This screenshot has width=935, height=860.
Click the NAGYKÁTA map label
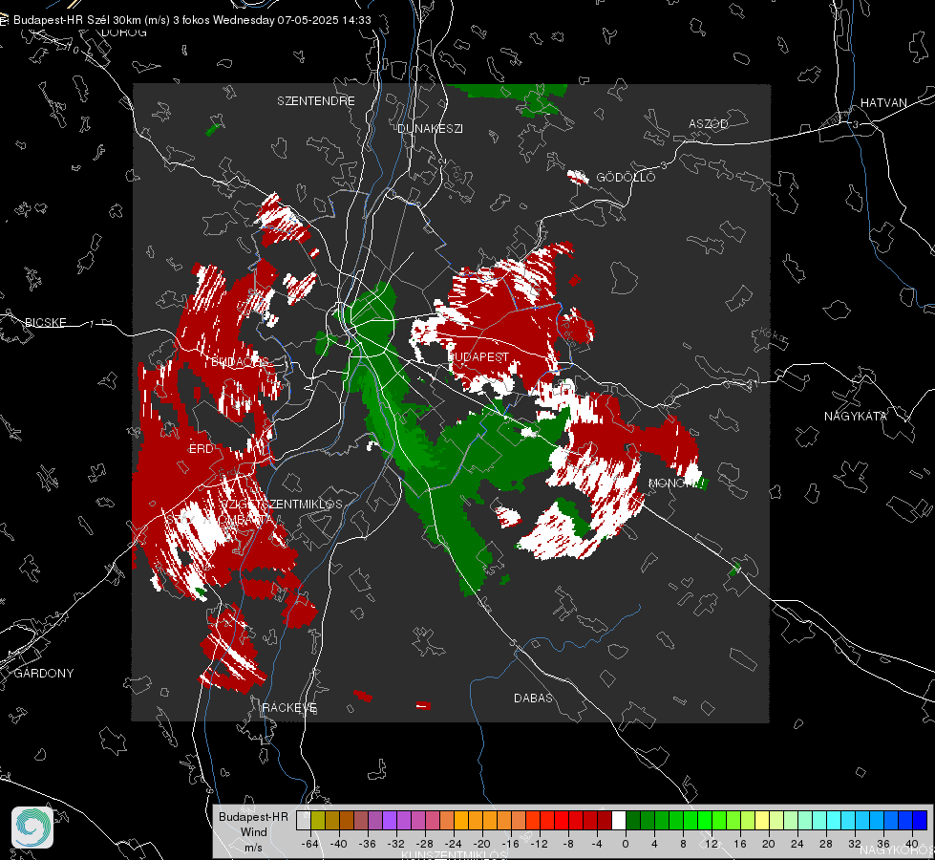tap(856, 417)
